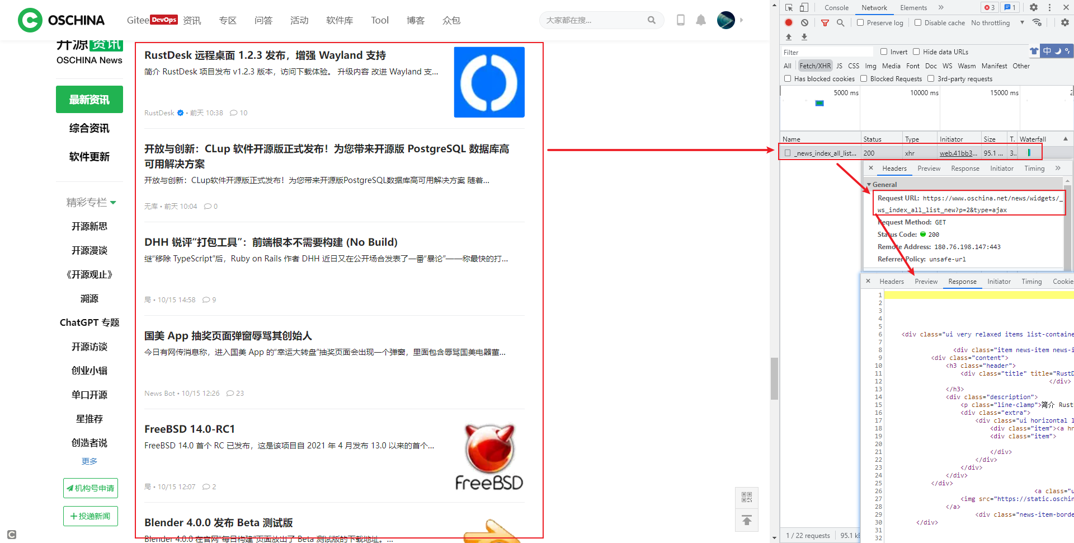Open DevTools settings gear
Image resolution: width=1074 pixels, height=543 pixels.
1034,7
